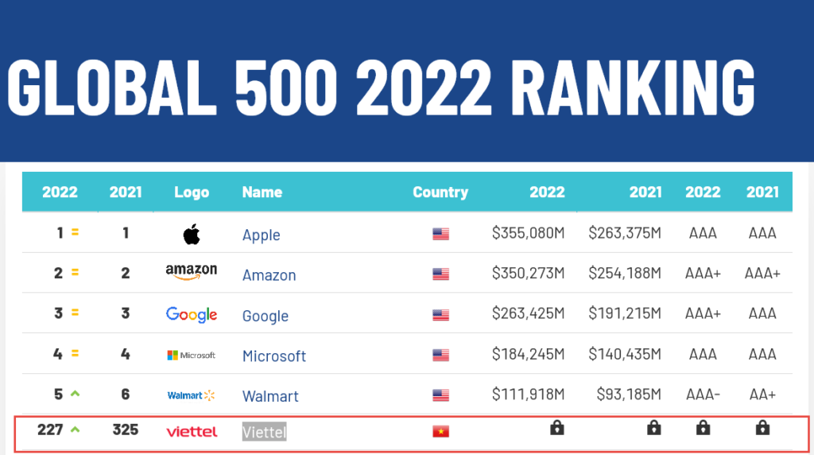Click the rightmost lock icon in Viettel row
814x455 pixels.
(x=762, y=429)
